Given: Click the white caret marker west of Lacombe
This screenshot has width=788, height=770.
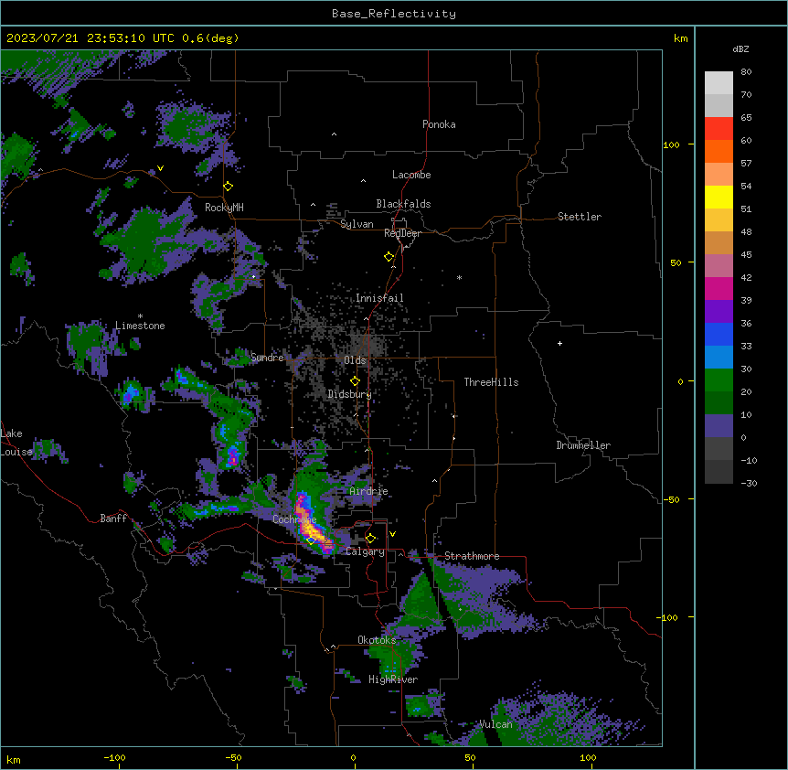Looking at the screenshot, I should [363, 181].
